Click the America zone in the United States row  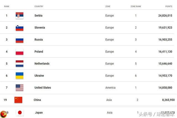click(x=110, y=88)
